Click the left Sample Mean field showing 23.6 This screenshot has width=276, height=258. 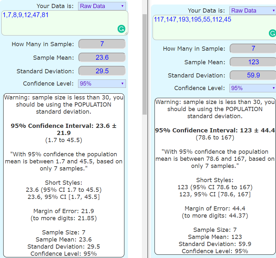102,57
